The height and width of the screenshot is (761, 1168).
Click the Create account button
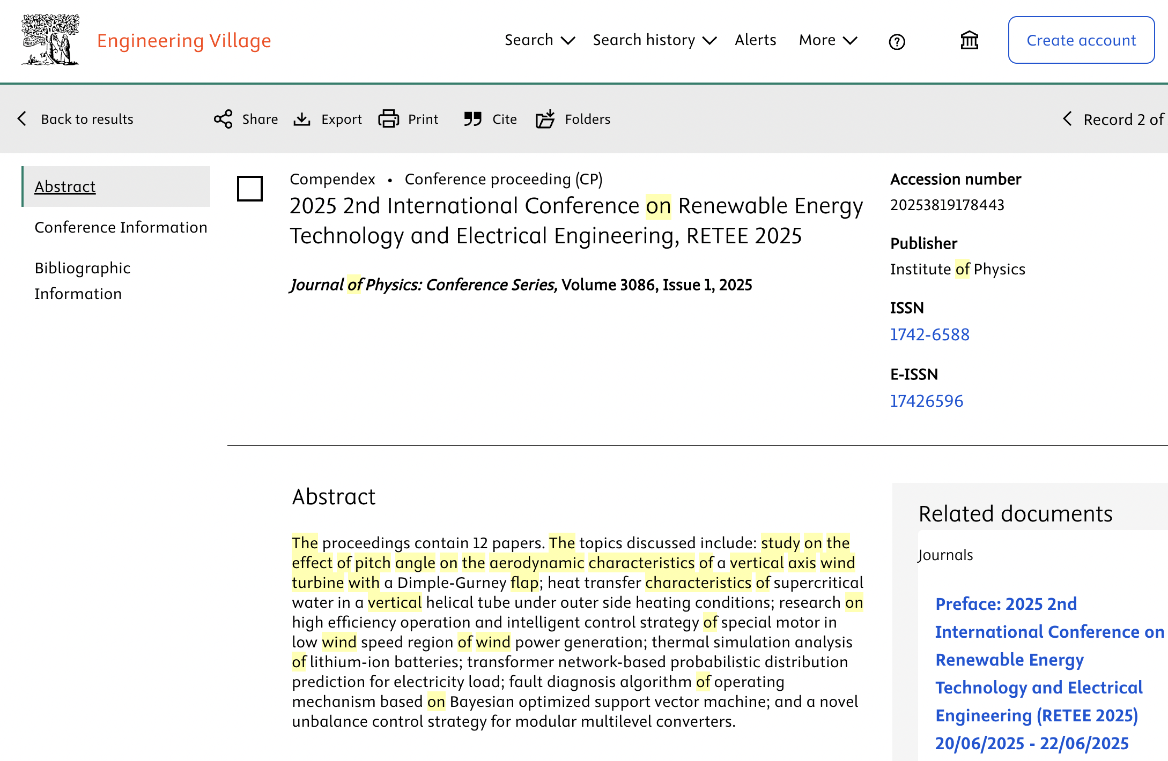[1081, 40]
